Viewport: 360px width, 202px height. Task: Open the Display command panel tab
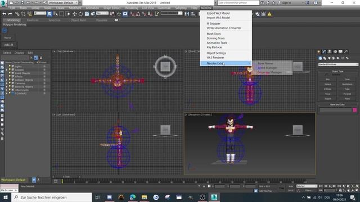(x=340, y=52)
